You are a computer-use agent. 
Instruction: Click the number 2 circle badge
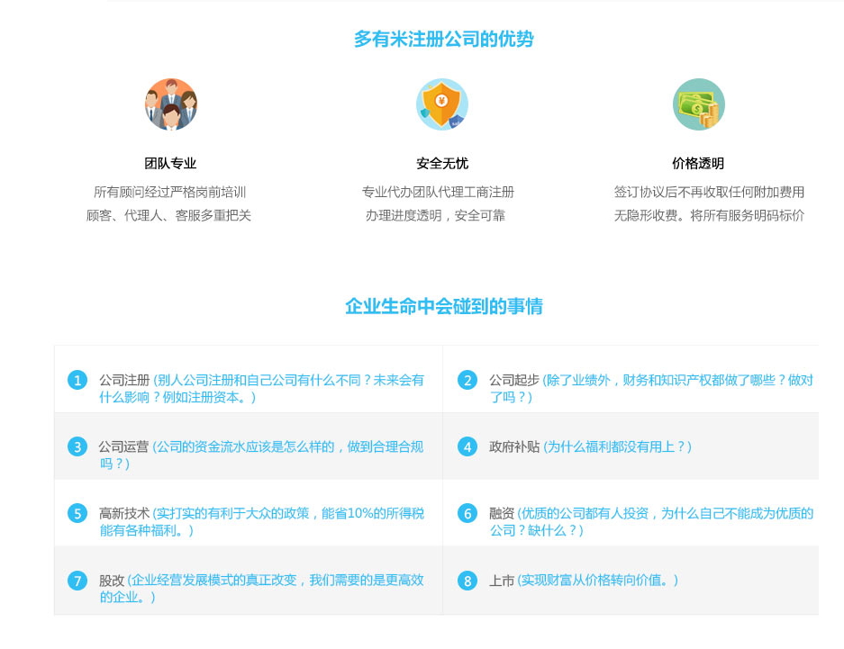(x=467, y=380)
